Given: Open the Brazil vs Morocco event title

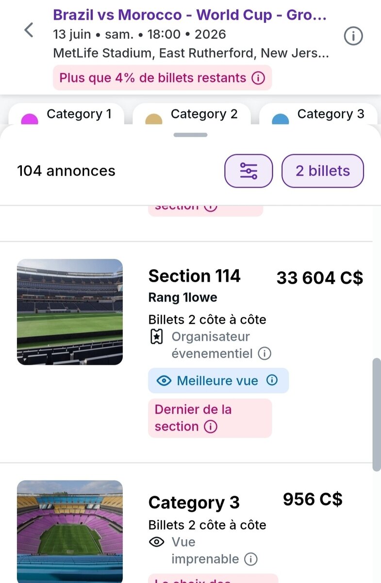Looking at the screenshot, I should [189, 15].
